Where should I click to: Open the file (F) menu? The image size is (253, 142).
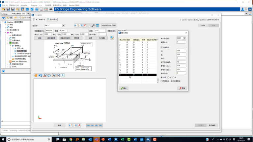tap(5, 5)
